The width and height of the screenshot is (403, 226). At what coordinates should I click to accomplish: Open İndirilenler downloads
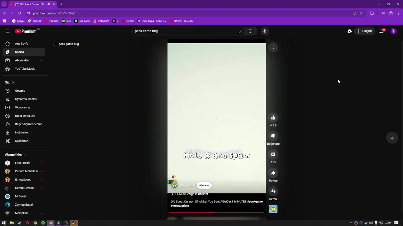tap(24, 132)
